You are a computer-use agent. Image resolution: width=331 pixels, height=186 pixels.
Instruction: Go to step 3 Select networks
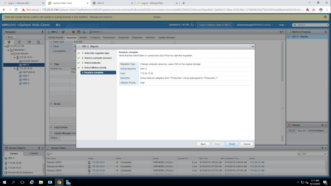coord(92,63)
